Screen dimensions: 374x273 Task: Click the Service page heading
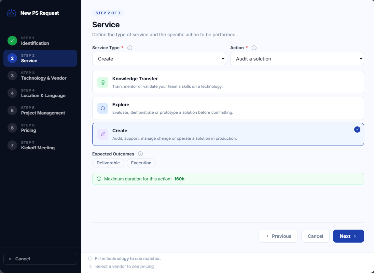point(106,25)
